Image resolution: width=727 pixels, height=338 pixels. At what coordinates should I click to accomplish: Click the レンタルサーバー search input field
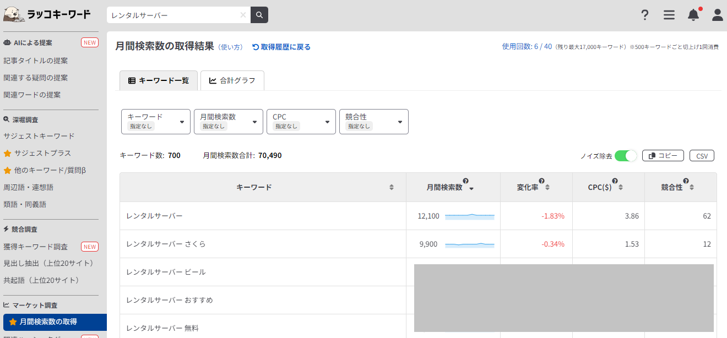click(173, 15)
